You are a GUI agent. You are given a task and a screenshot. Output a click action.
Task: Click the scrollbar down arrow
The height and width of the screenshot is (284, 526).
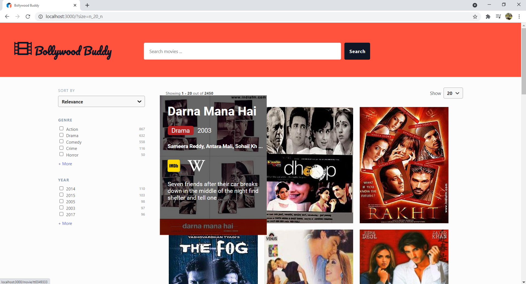[x=524, y=282]
